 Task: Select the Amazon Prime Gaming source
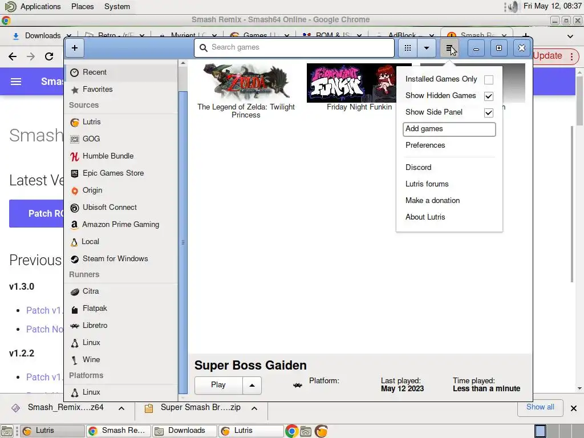(x=121, y=225)
